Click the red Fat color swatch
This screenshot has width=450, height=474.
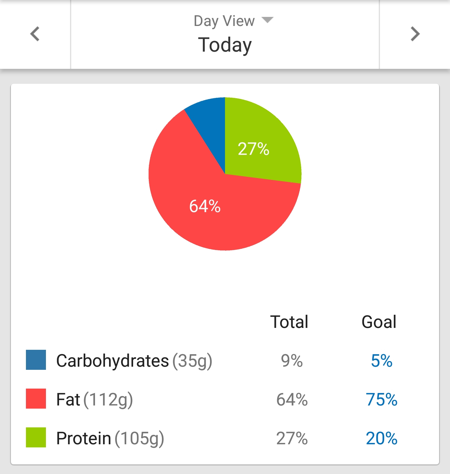click(36, 399)
